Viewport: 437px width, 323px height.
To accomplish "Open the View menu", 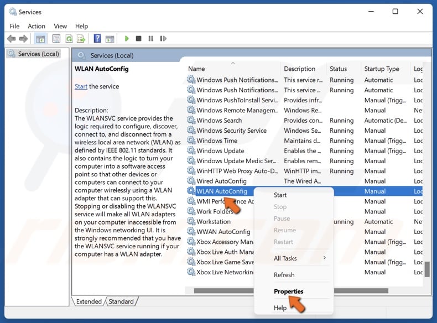I will [60, 26].
